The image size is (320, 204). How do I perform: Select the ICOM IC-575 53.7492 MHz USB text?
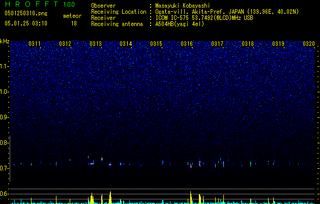[x=205, y=18]
